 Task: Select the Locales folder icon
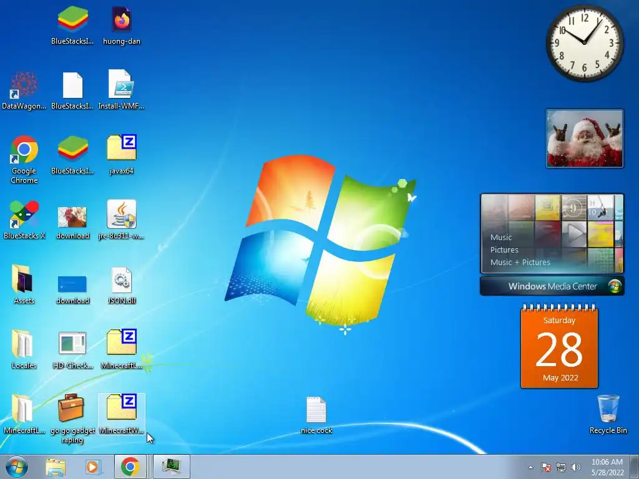(22, 344)
